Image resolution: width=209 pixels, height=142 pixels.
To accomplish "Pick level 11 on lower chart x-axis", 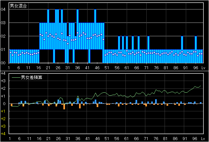I will point(29,139).
